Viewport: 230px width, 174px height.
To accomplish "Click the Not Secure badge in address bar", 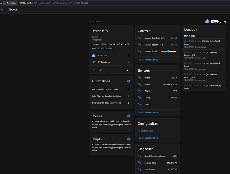I will point(10,3).
